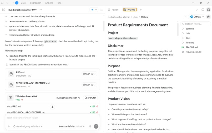Open the Hilfe menu
This screenshot has width=212, height=133.
(59, 3)
